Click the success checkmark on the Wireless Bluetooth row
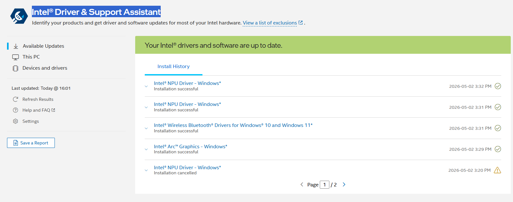 498,128
